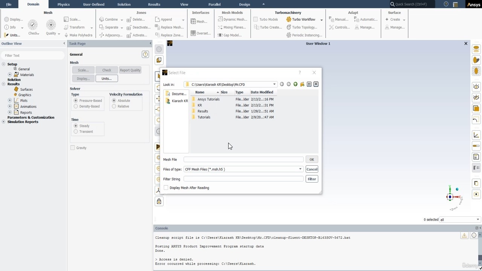Click the titles/text page icon in right toolbar

click(476, 157)
